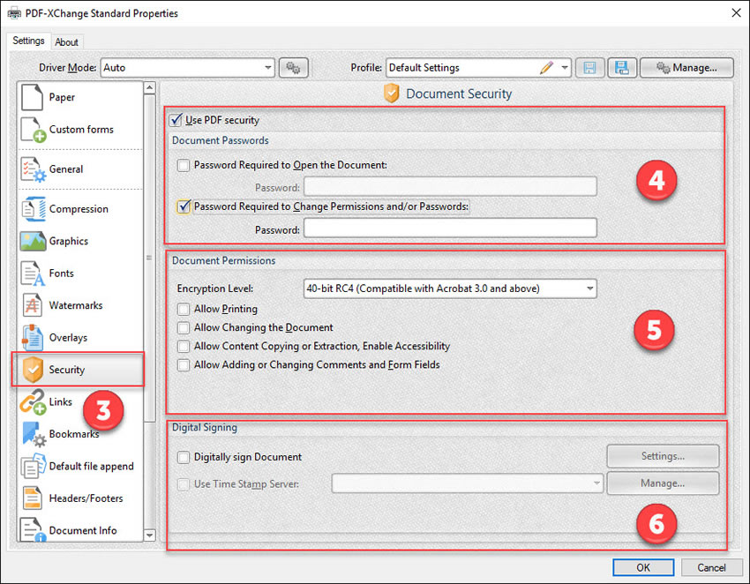This screenshot has height=584, width=750.
Task: Enable Allow Printing checkbox
Action: click(184, 310)
